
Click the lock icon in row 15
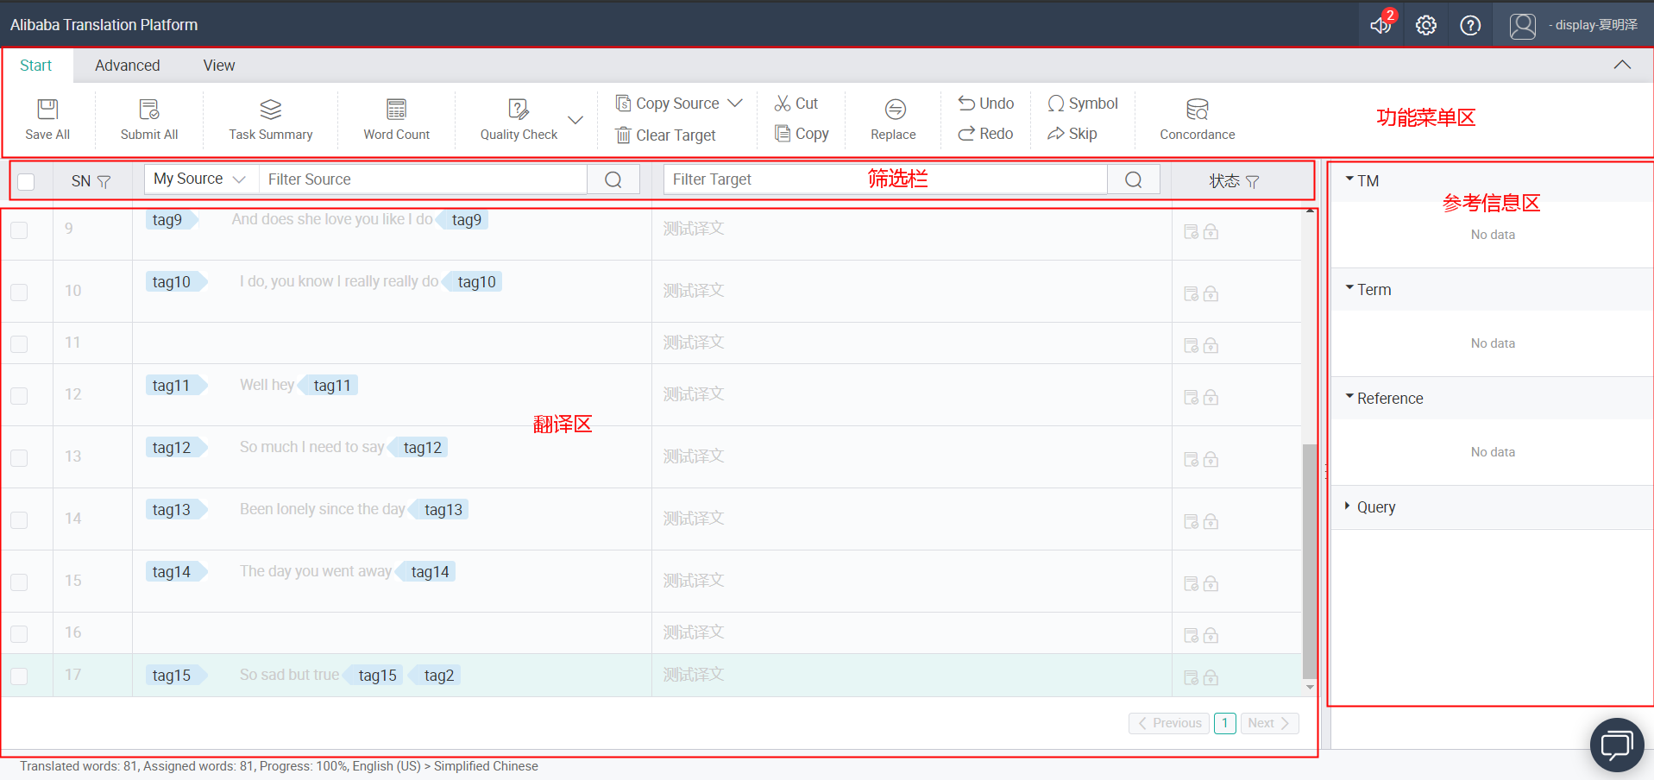pos(1211,583)
